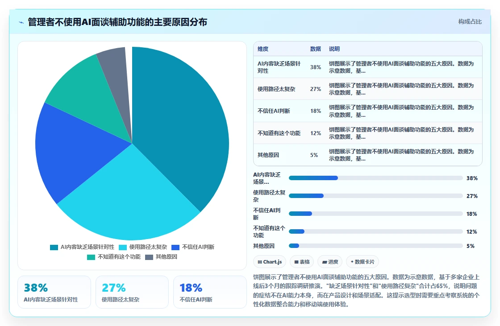This screenshot has width=500, height=326.
Task: Click the 18% value in the table
Action: point(316,111)
